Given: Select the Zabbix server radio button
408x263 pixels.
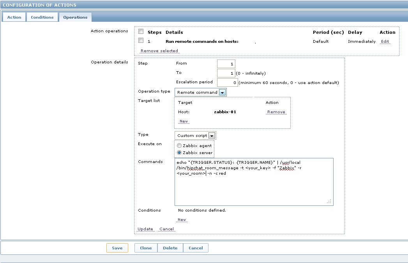Looking at the screenshot, I should [178, 153].
